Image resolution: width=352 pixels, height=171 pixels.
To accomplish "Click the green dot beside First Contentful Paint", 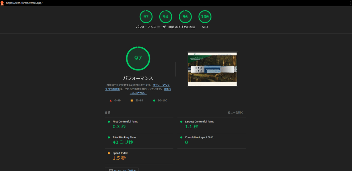I will (108, 121).
